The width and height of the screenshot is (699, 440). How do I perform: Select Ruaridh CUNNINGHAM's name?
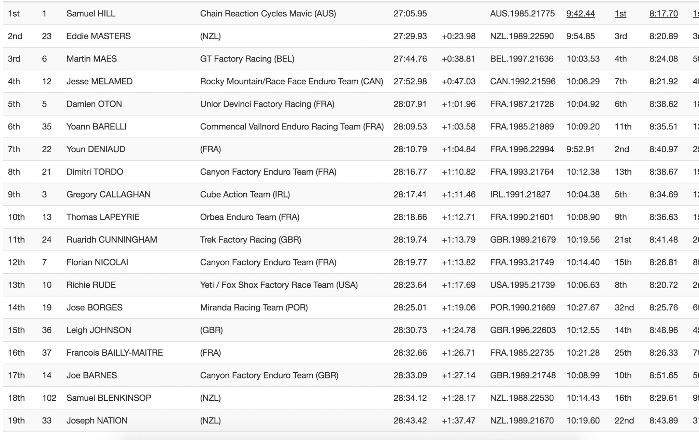112,239
